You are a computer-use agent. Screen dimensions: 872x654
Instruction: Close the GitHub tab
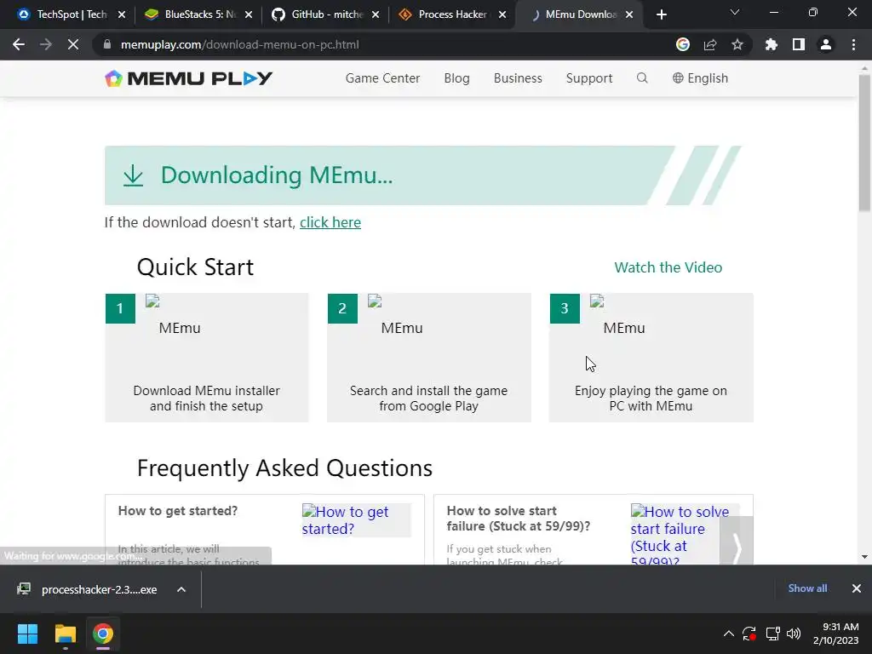pyautogui.click(x=376, y=14)
